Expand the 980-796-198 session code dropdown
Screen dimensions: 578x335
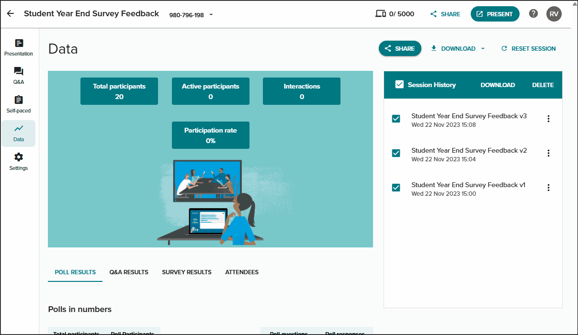tap(211, 15)
